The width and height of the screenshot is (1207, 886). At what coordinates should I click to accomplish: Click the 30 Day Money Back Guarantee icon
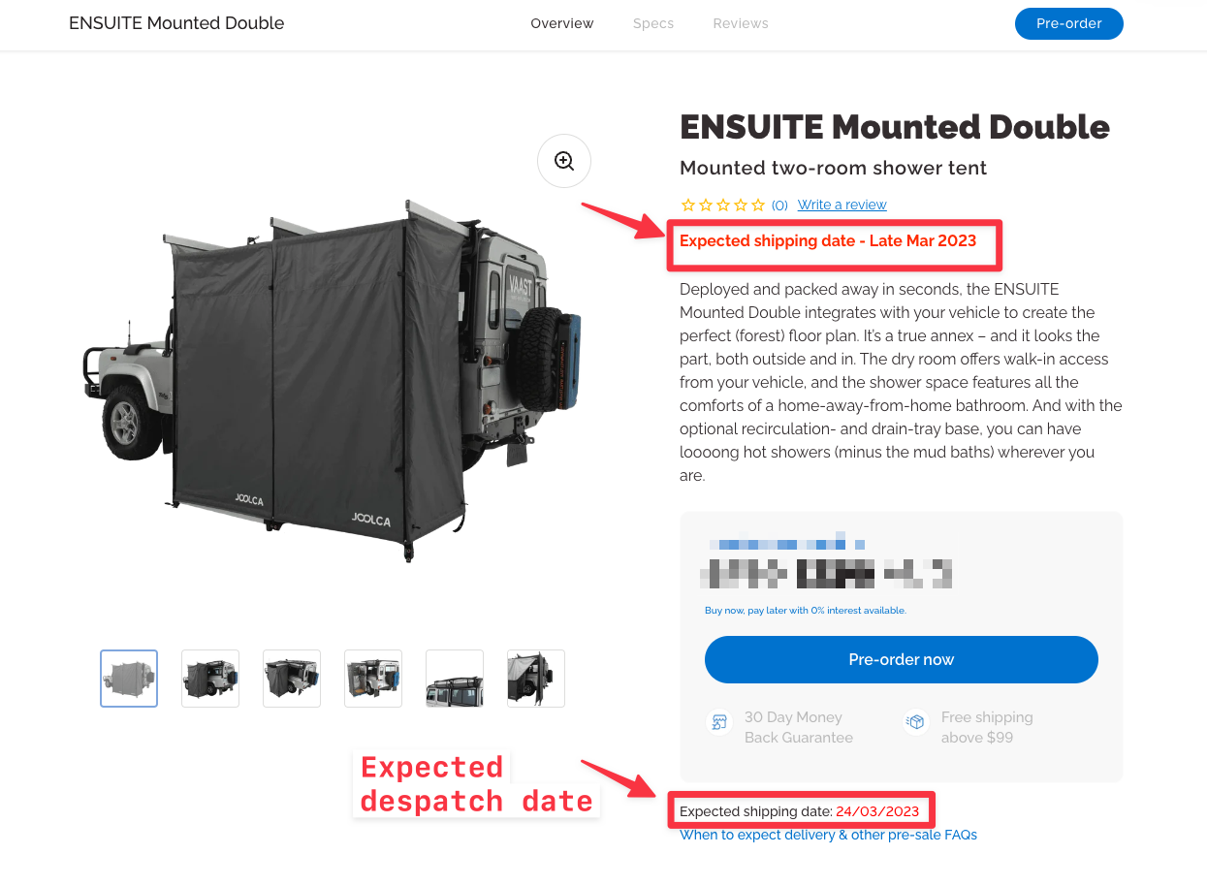pyautogui.click(x=719, y=722)
